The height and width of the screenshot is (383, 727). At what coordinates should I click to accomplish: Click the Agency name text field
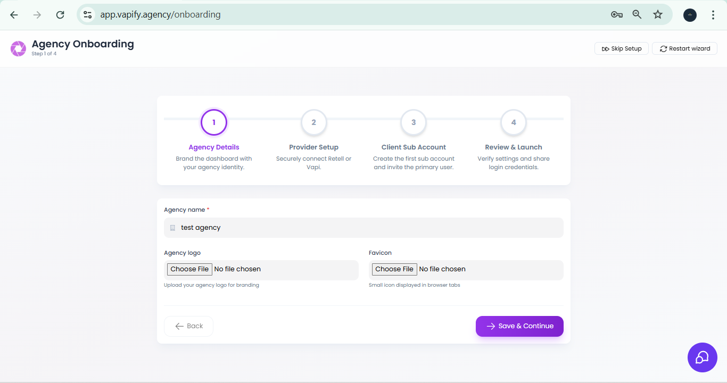[x=363, y=227]
